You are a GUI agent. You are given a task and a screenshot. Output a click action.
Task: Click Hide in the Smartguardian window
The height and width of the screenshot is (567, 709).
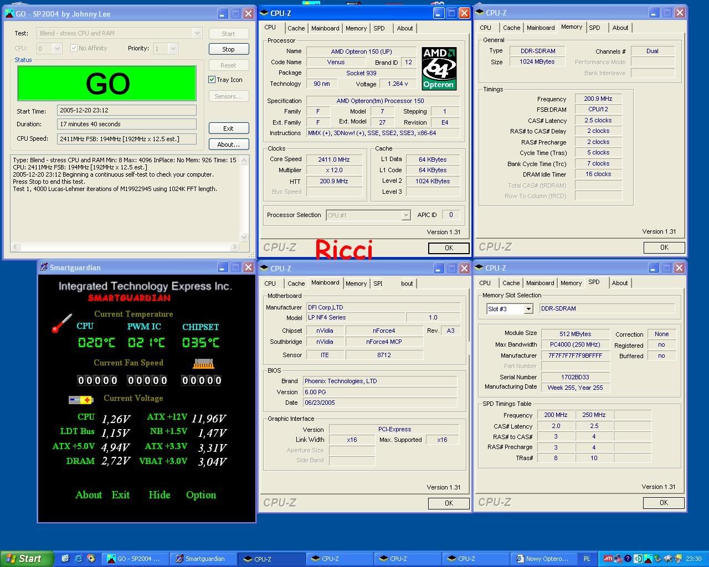point(160,495)
